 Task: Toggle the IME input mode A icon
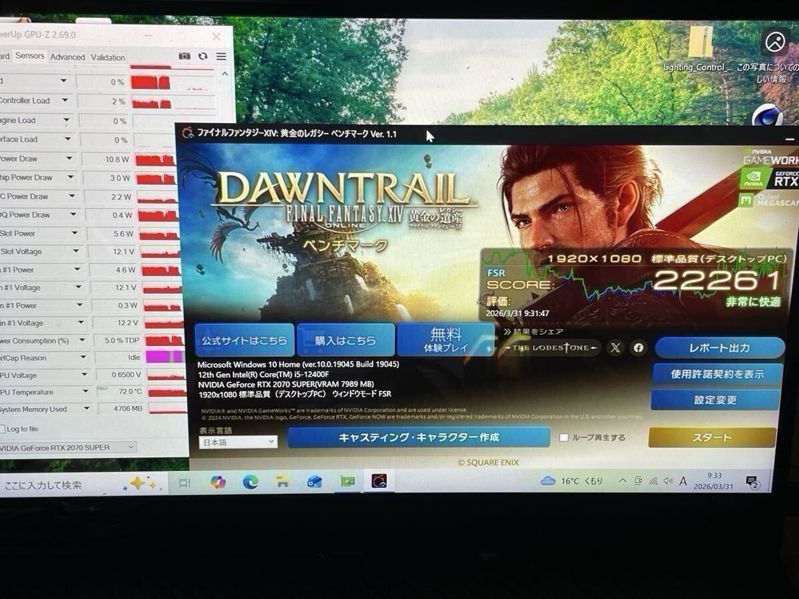pos(683,481)
